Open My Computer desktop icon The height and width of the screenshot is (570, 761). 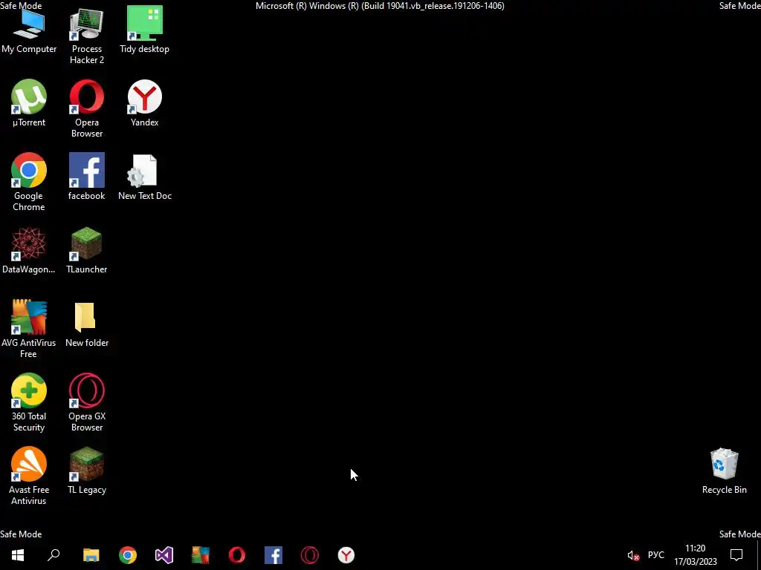coord(29,31)
